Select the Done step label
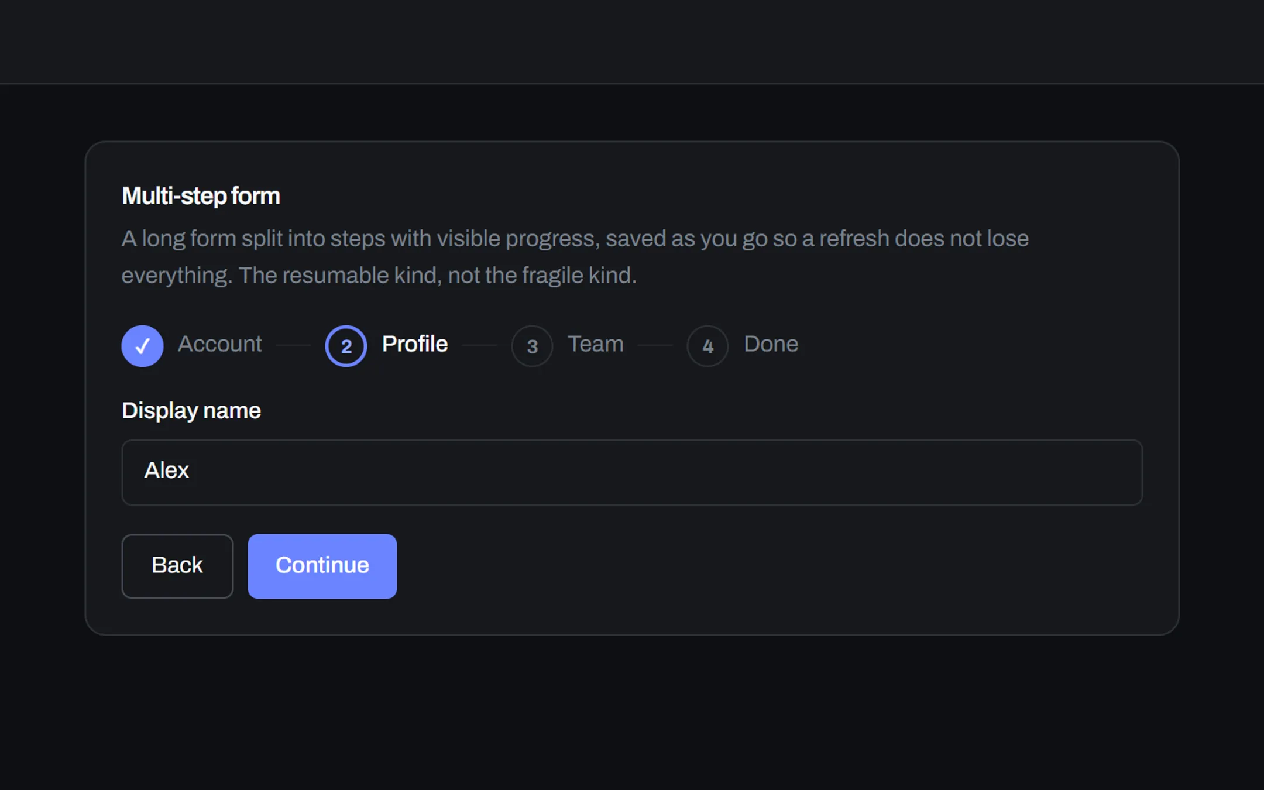Viewport: 1264px width, 790px height. (x=771, y=344)
